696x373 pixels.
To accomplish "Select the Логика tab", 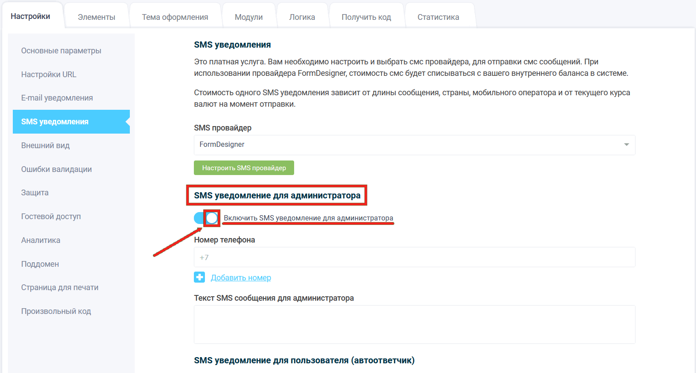I will pos(302,17).
